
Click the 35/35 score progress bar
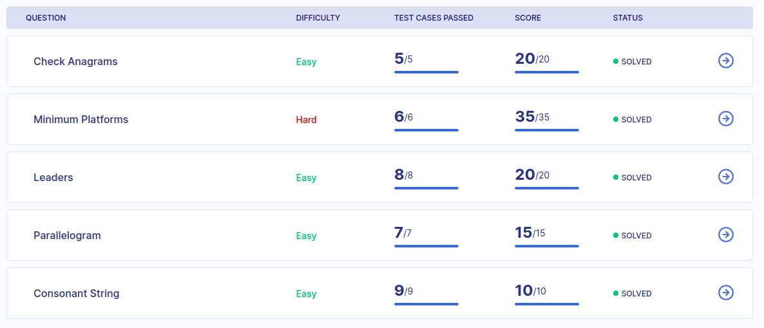(547, 130)
